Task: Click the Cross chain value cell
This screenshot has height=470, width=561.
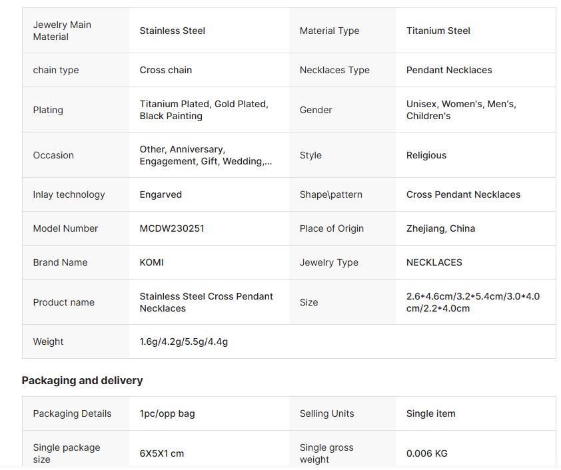Action: (x=165, y=70)
